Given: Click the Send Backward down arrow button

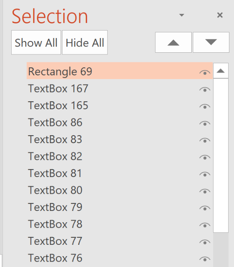Looking at the screenshot, I should click(211, 42).
